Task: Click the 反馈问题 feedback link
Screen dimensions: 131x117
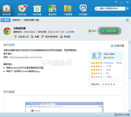Action: (x=118, y=46)
